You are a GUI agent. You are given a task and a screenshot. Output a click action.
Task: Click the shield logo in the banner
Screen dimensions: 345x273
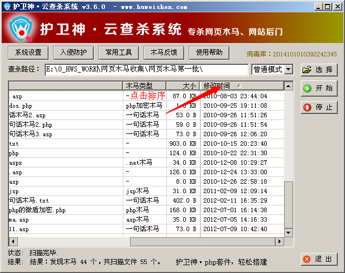21,28
